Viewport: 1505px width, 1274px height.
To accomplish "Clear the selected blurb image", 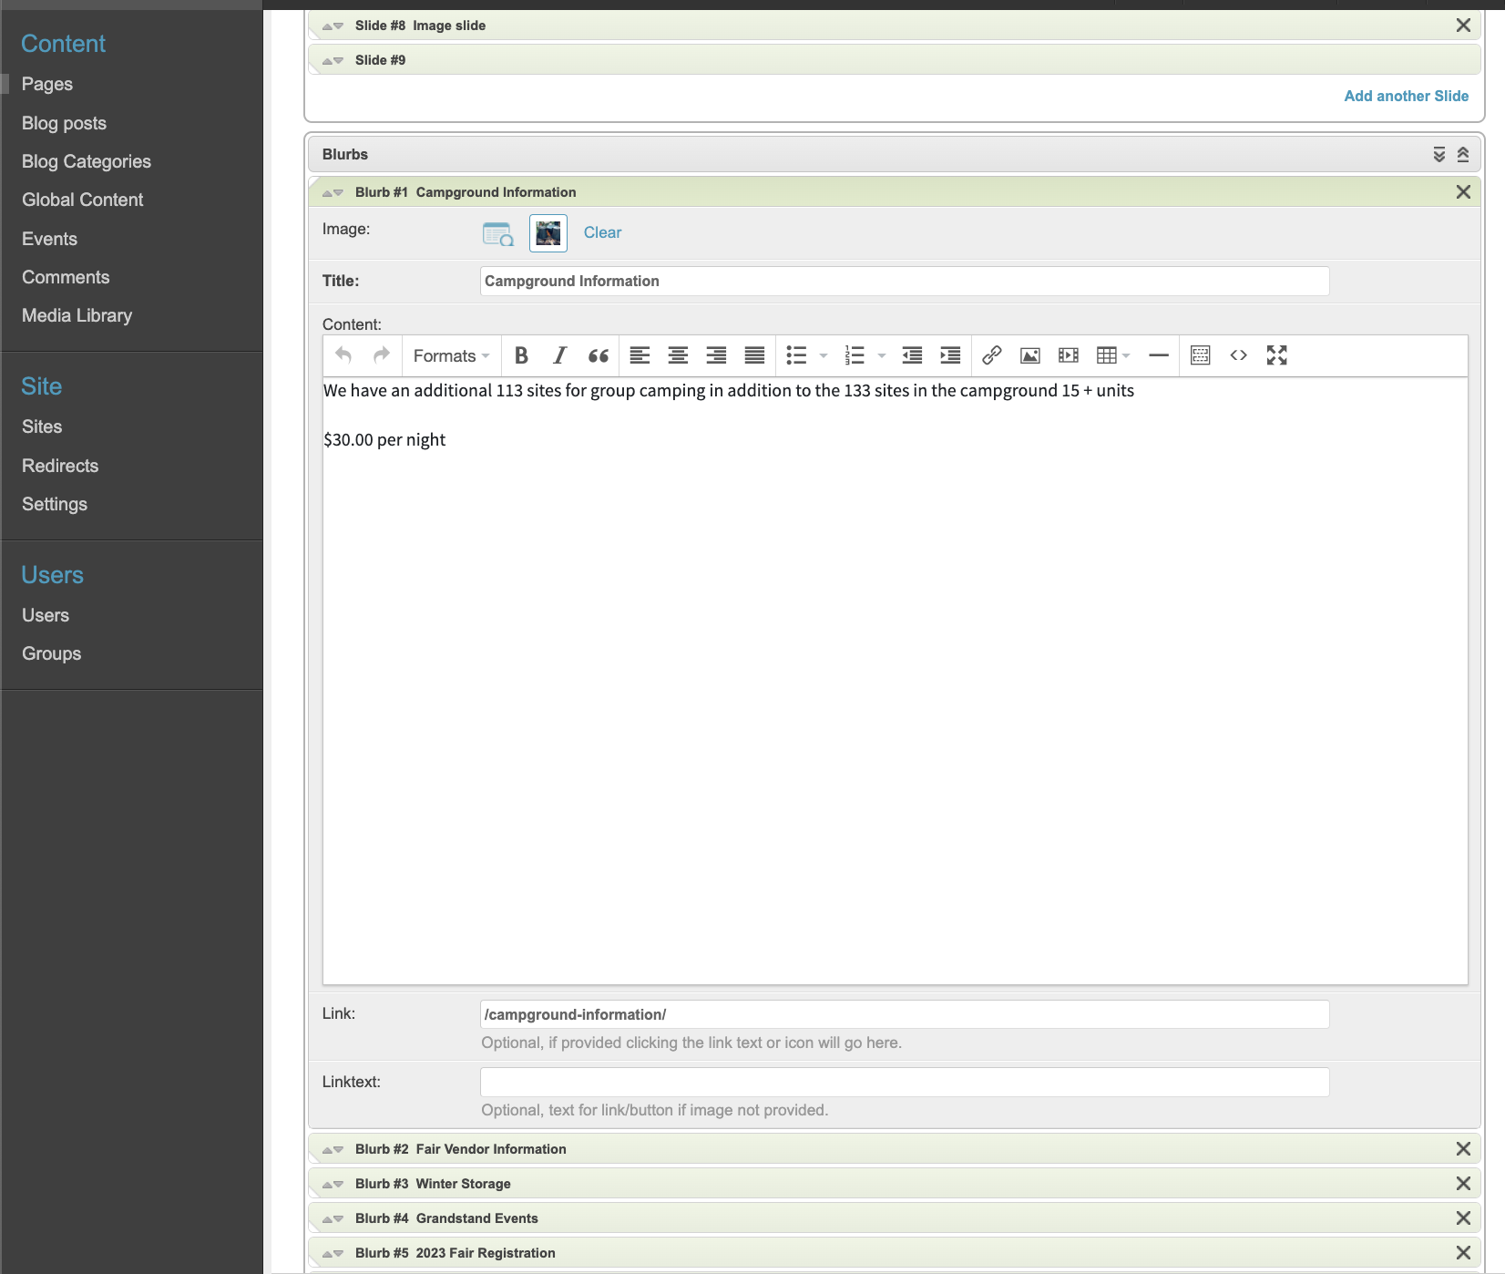I will 602,232.
